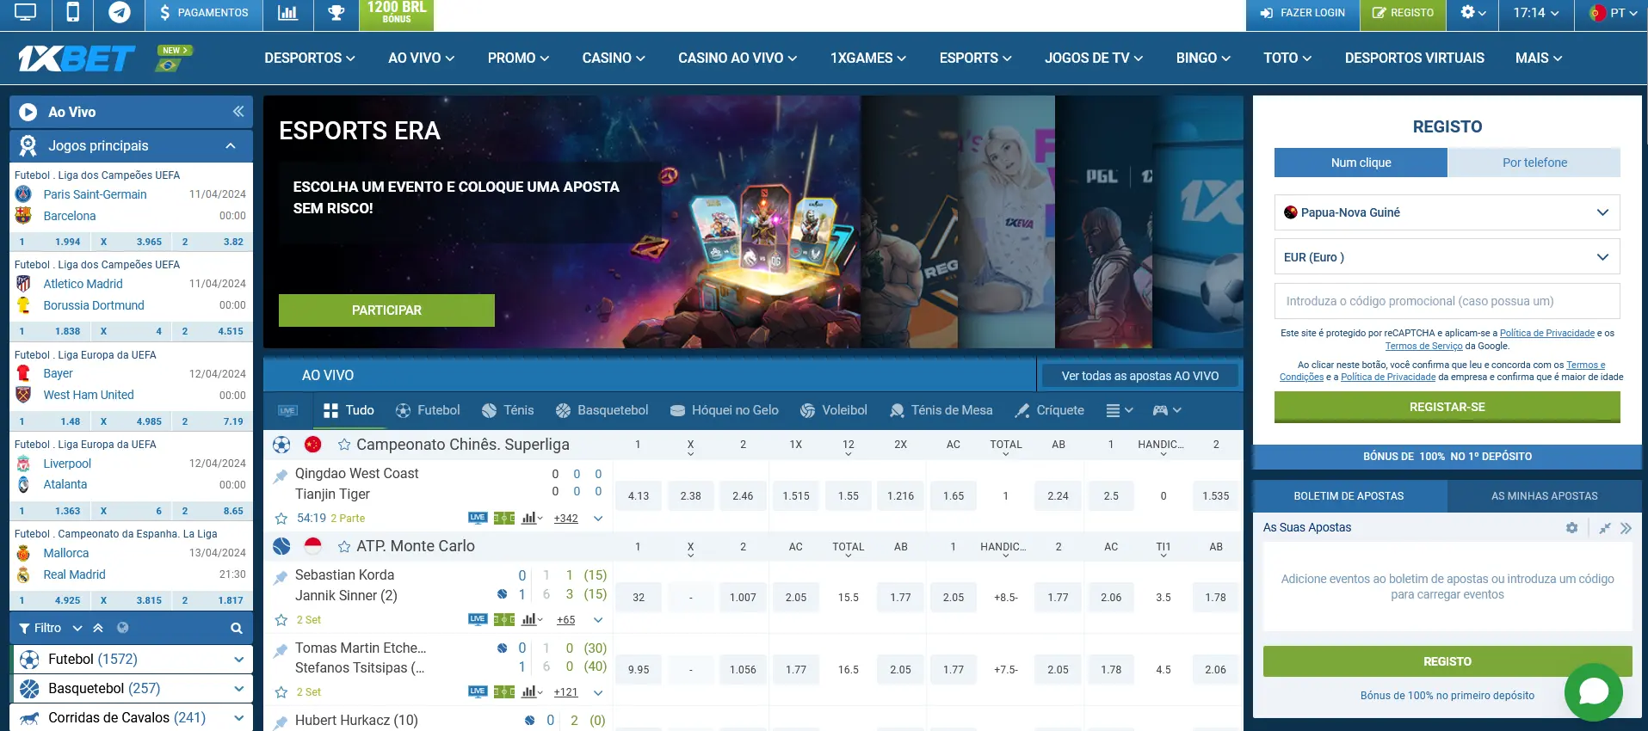Open statistics icon for Qingdao match
This screenshot has width=1648, height=731.
click(530, 519)
